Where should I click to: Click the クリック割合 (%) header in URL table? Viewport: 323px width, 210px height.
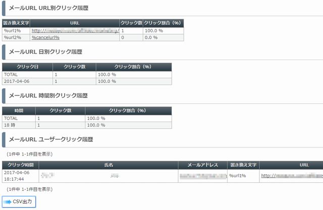point(163,23)
